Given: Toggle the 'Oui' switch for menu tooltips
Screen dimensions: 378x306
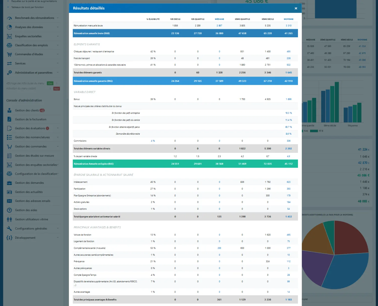Looking at the screenshot, I should point(50,83).
